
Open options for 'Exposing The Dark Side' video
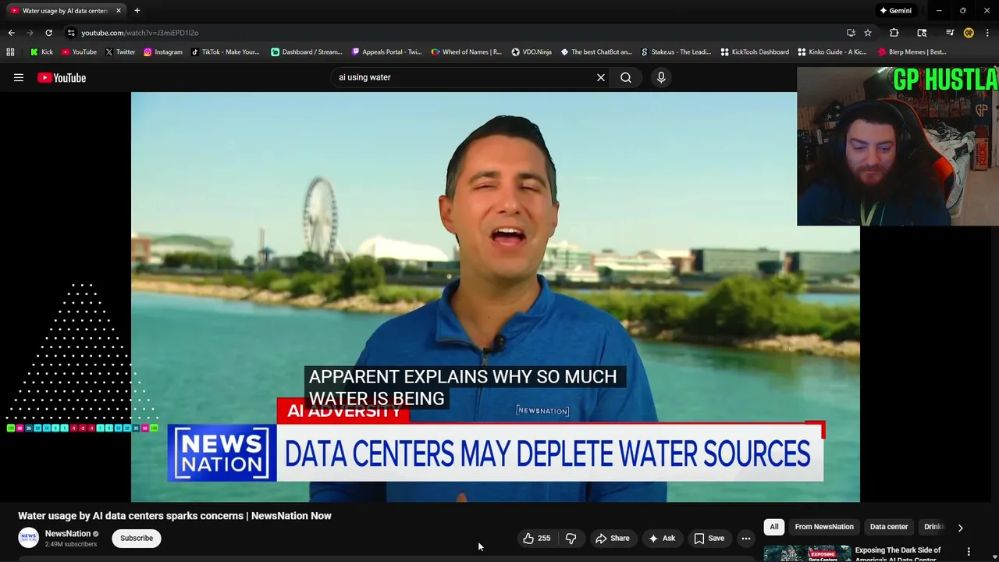(969, 551)
